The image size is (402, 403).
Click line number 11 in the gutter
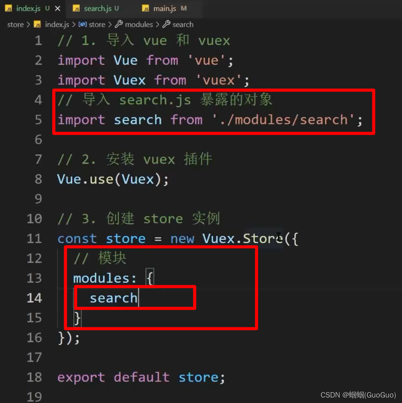(34, 239)
